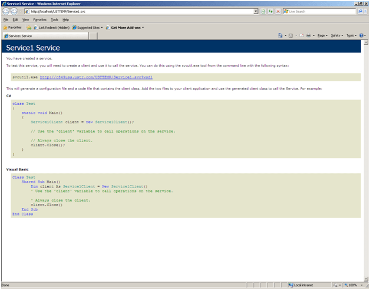Open the Tools menu in the menu bar
The width and height of the screenshot is (370, 290).
click(x=54, y=19)
